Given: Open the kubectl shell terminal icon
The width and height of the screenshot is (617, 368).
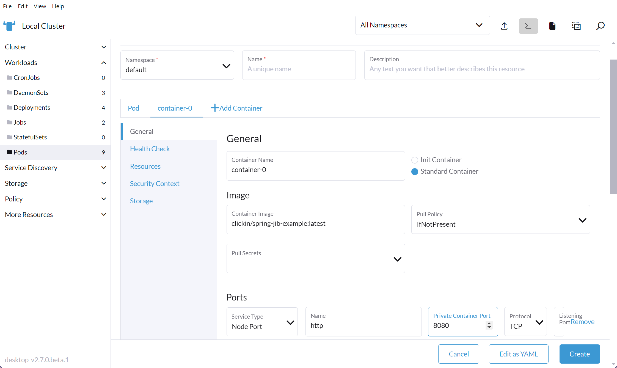Looking at the screenshot, I should pos(528,26).
